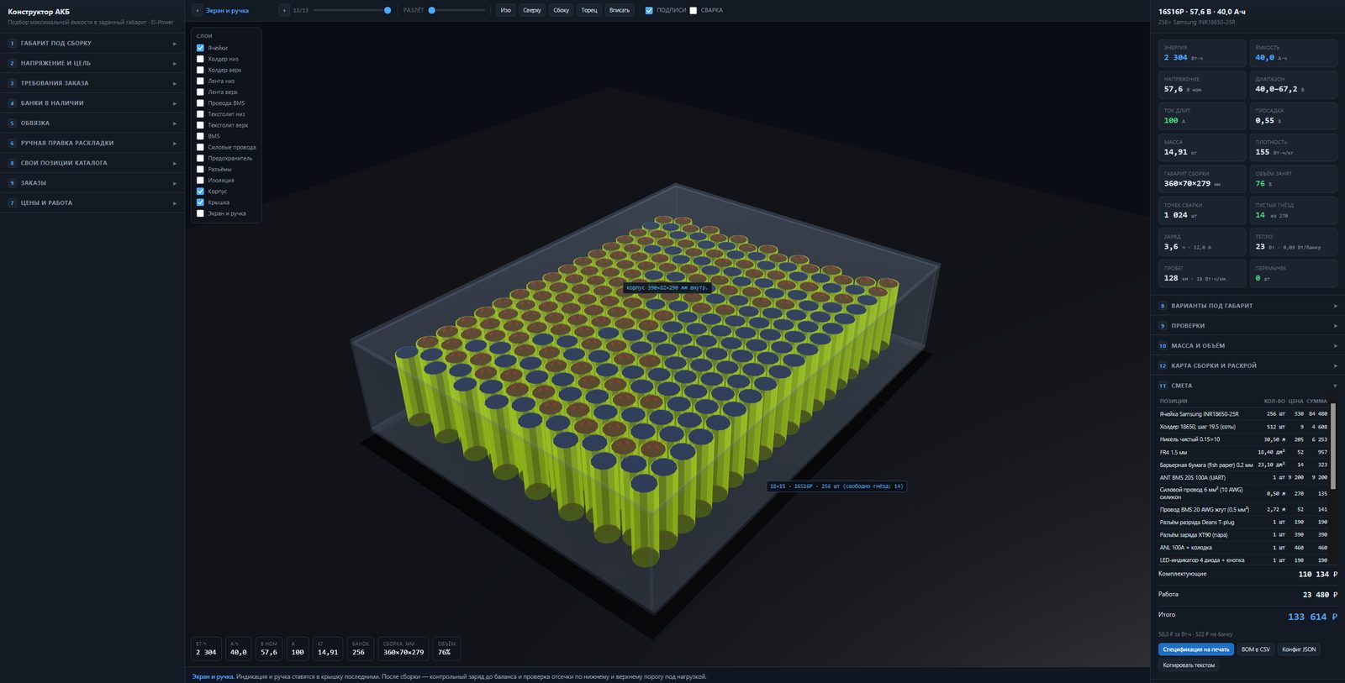Hide the Корпус layer

200,192
